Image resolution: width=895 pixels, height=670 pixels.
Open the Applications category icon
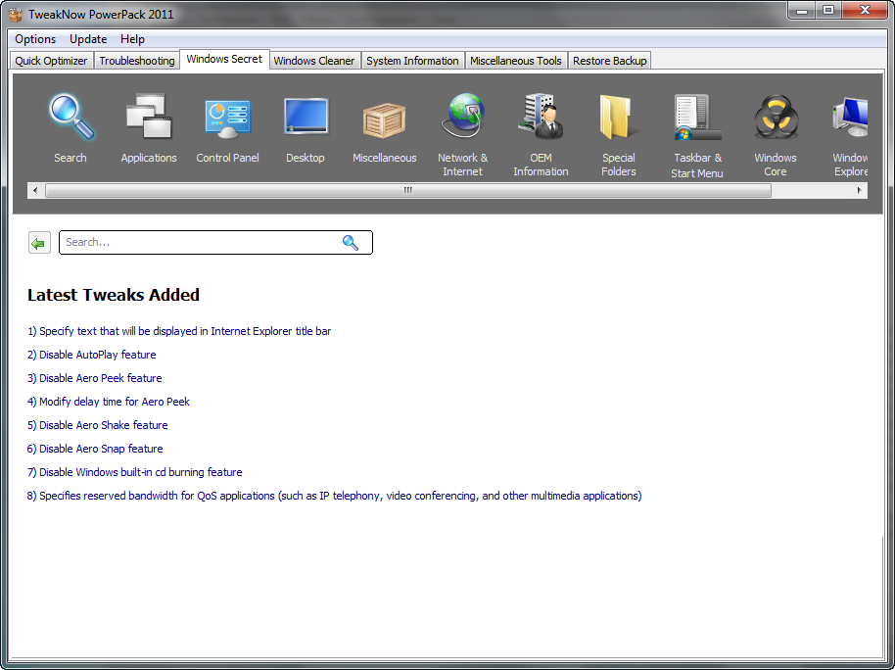click(149, 117)
